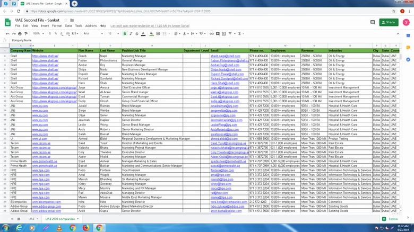Toggle Italic formatting

click(131, 33)
